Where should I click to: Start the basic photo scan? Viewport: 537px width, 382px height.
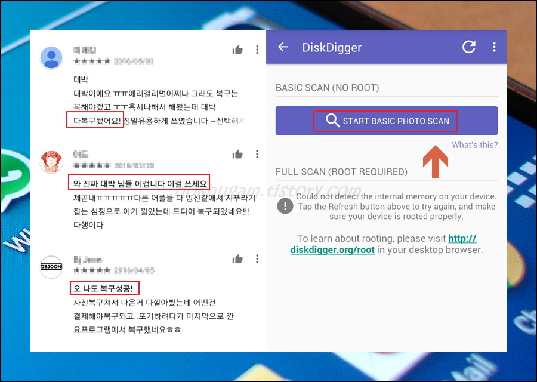(x=386, y=121)
